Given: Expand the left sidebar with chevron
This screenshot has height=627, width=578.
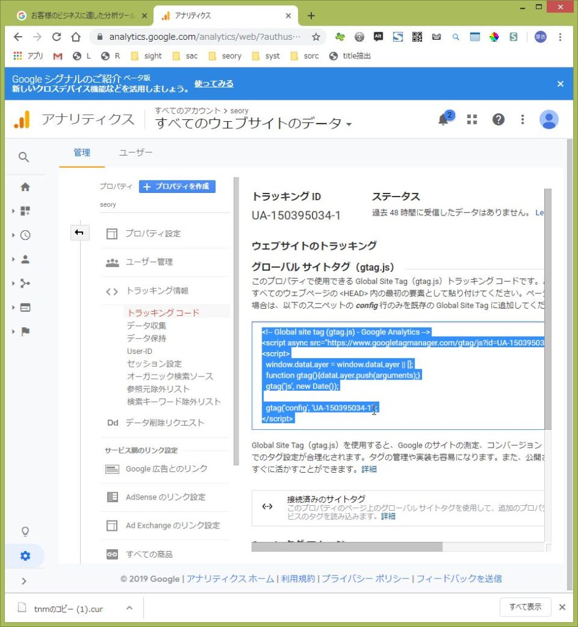Looking at the screenshot, I should point(24,581).
